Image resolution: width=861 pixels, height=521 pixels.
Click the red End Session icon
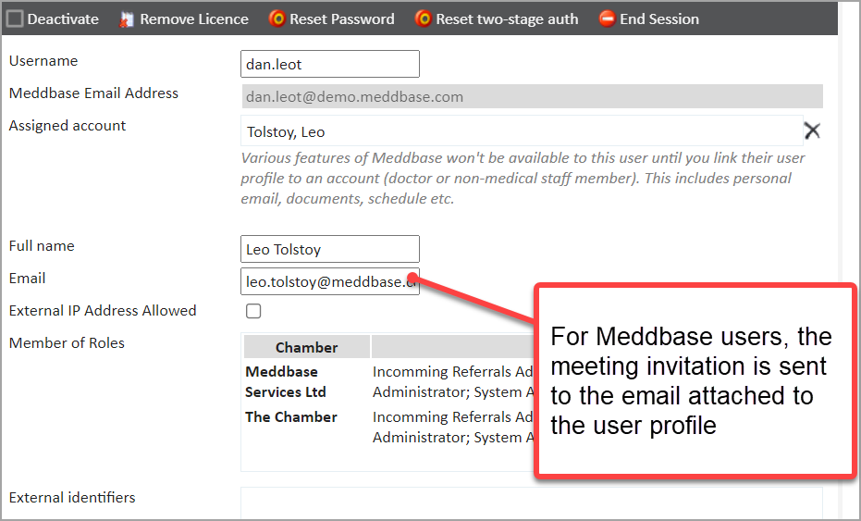coord(607,19)
